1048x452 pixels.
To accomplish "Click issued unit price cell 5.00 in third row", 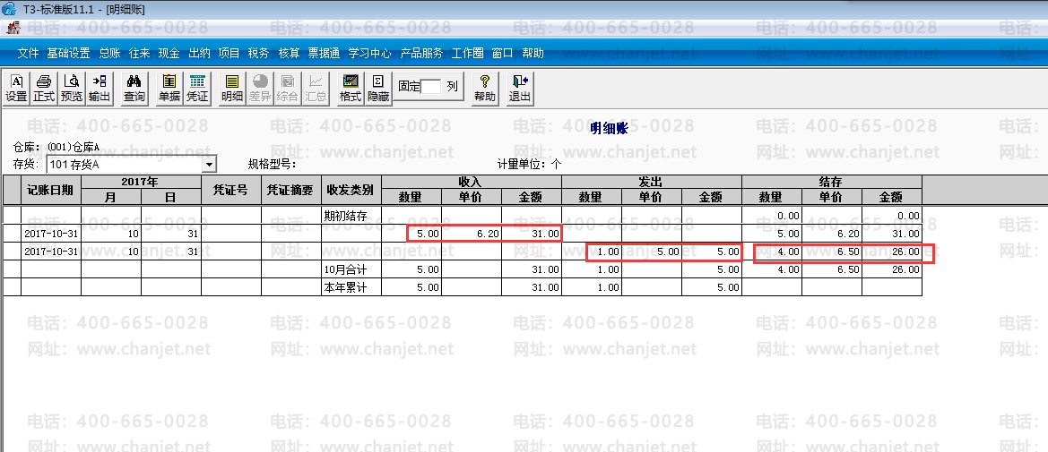I will [652, 252].
